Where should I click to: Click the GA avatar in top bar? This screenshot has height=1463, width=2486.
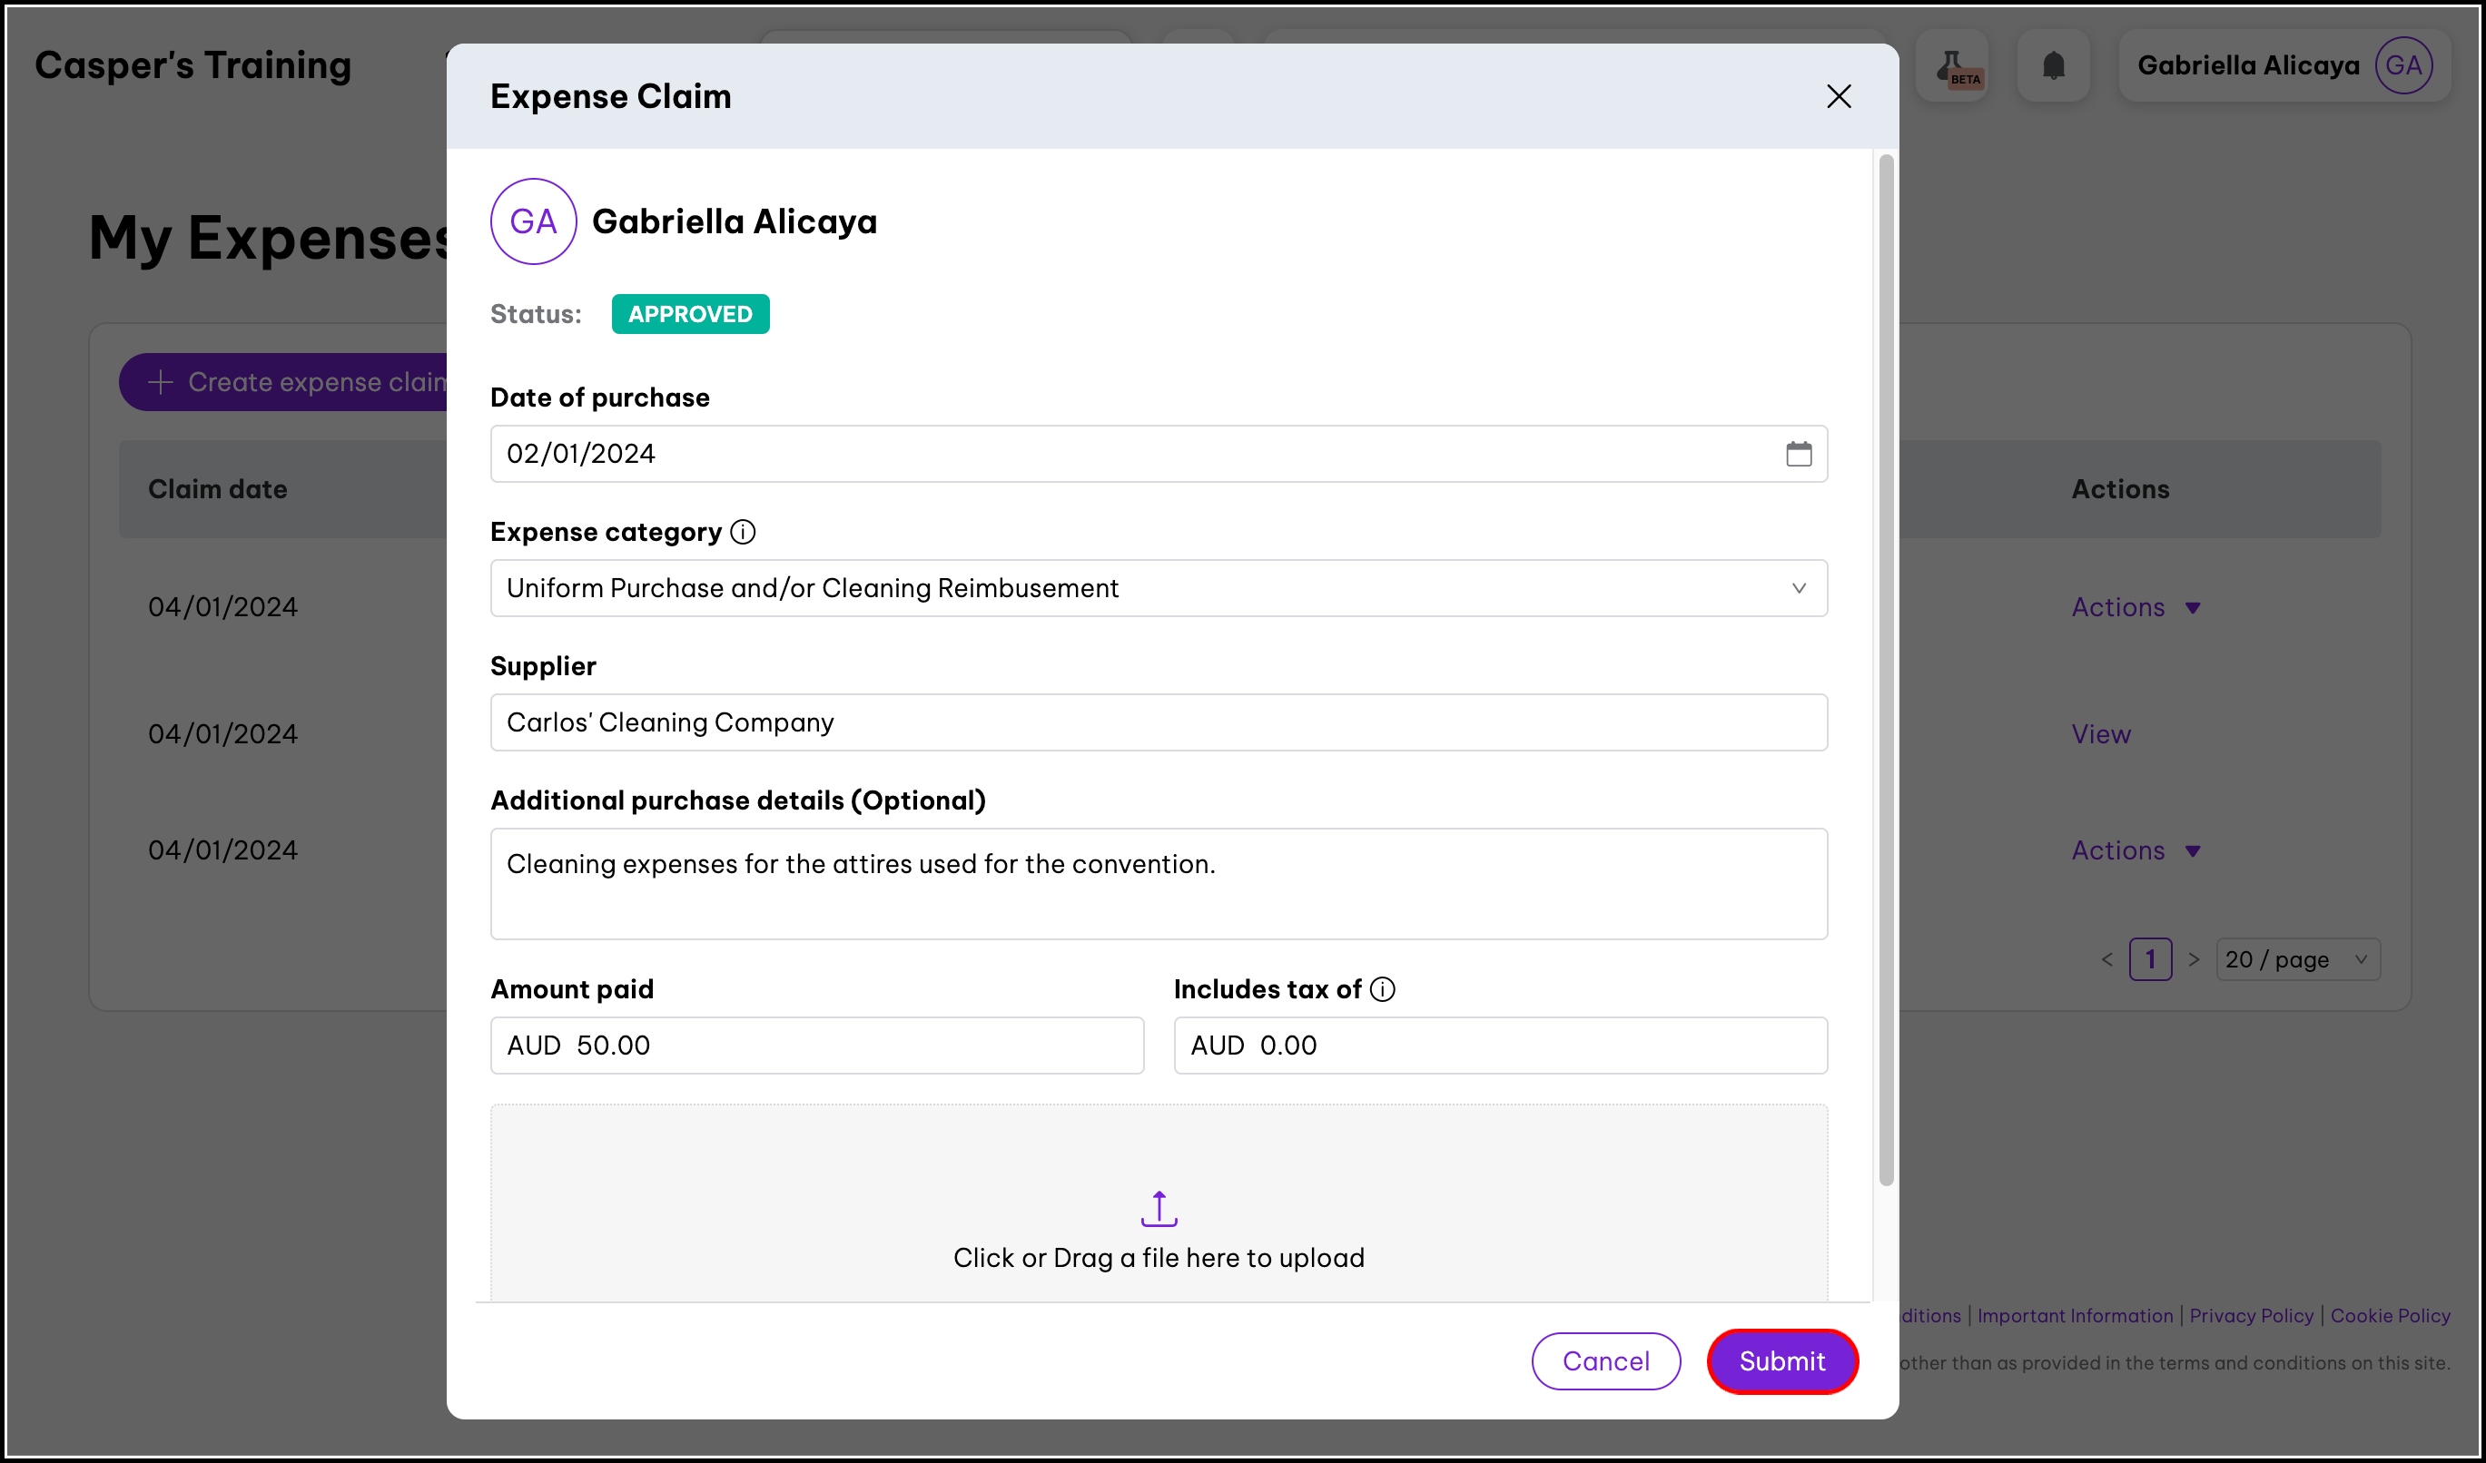point(2403,66)
